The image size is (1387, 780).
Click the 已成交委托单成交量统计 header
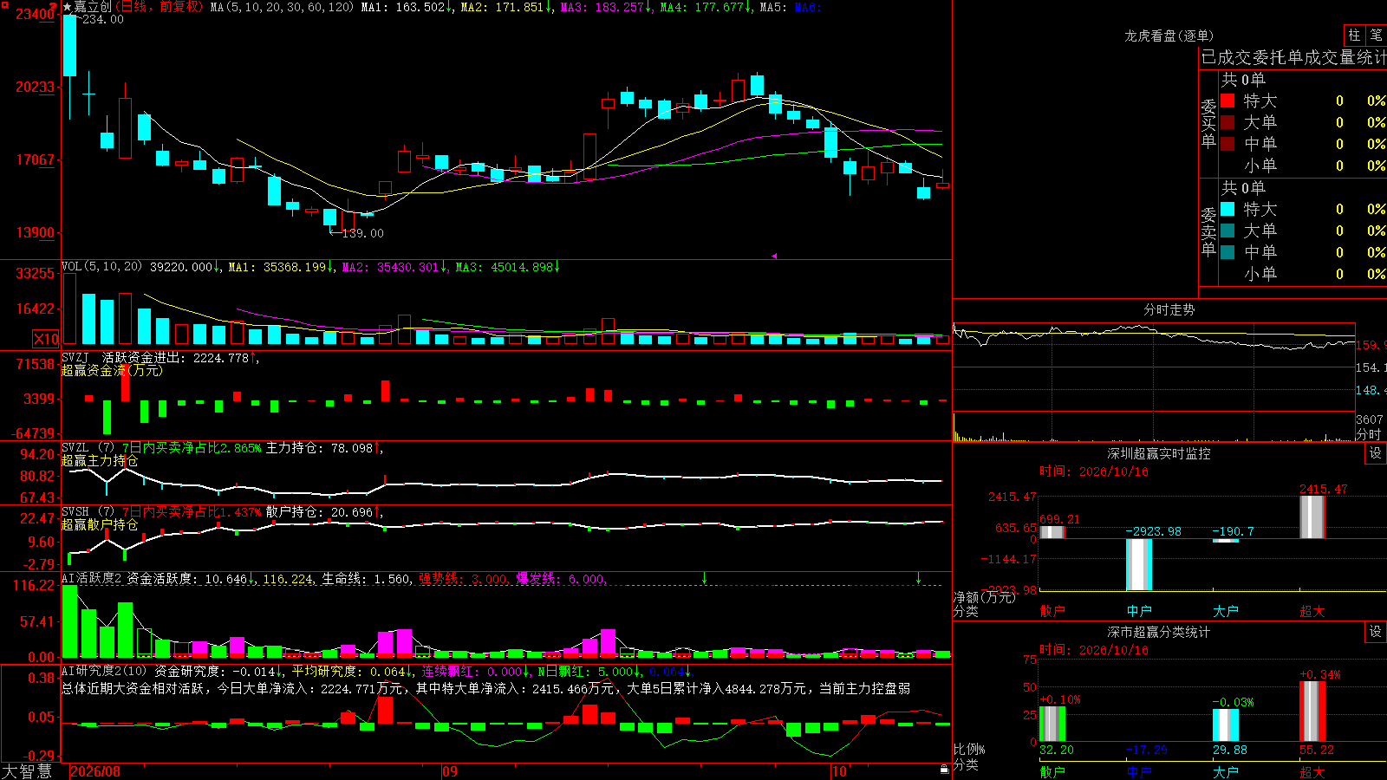pos(1293,57)
